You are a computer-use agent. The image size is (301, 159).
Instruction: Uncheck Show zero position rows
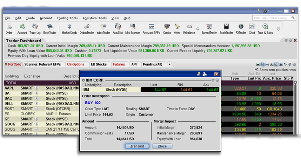coord(257,69)
